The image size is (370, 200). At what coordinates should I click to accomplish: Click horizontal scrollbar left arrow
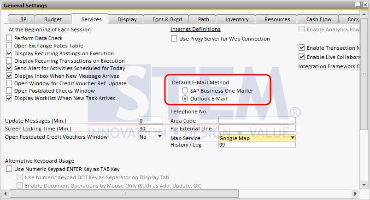point(5,194)
